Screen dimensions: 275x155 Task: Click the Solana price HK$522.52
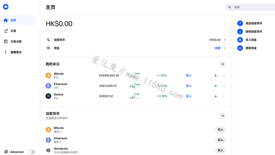click(106, 96)
